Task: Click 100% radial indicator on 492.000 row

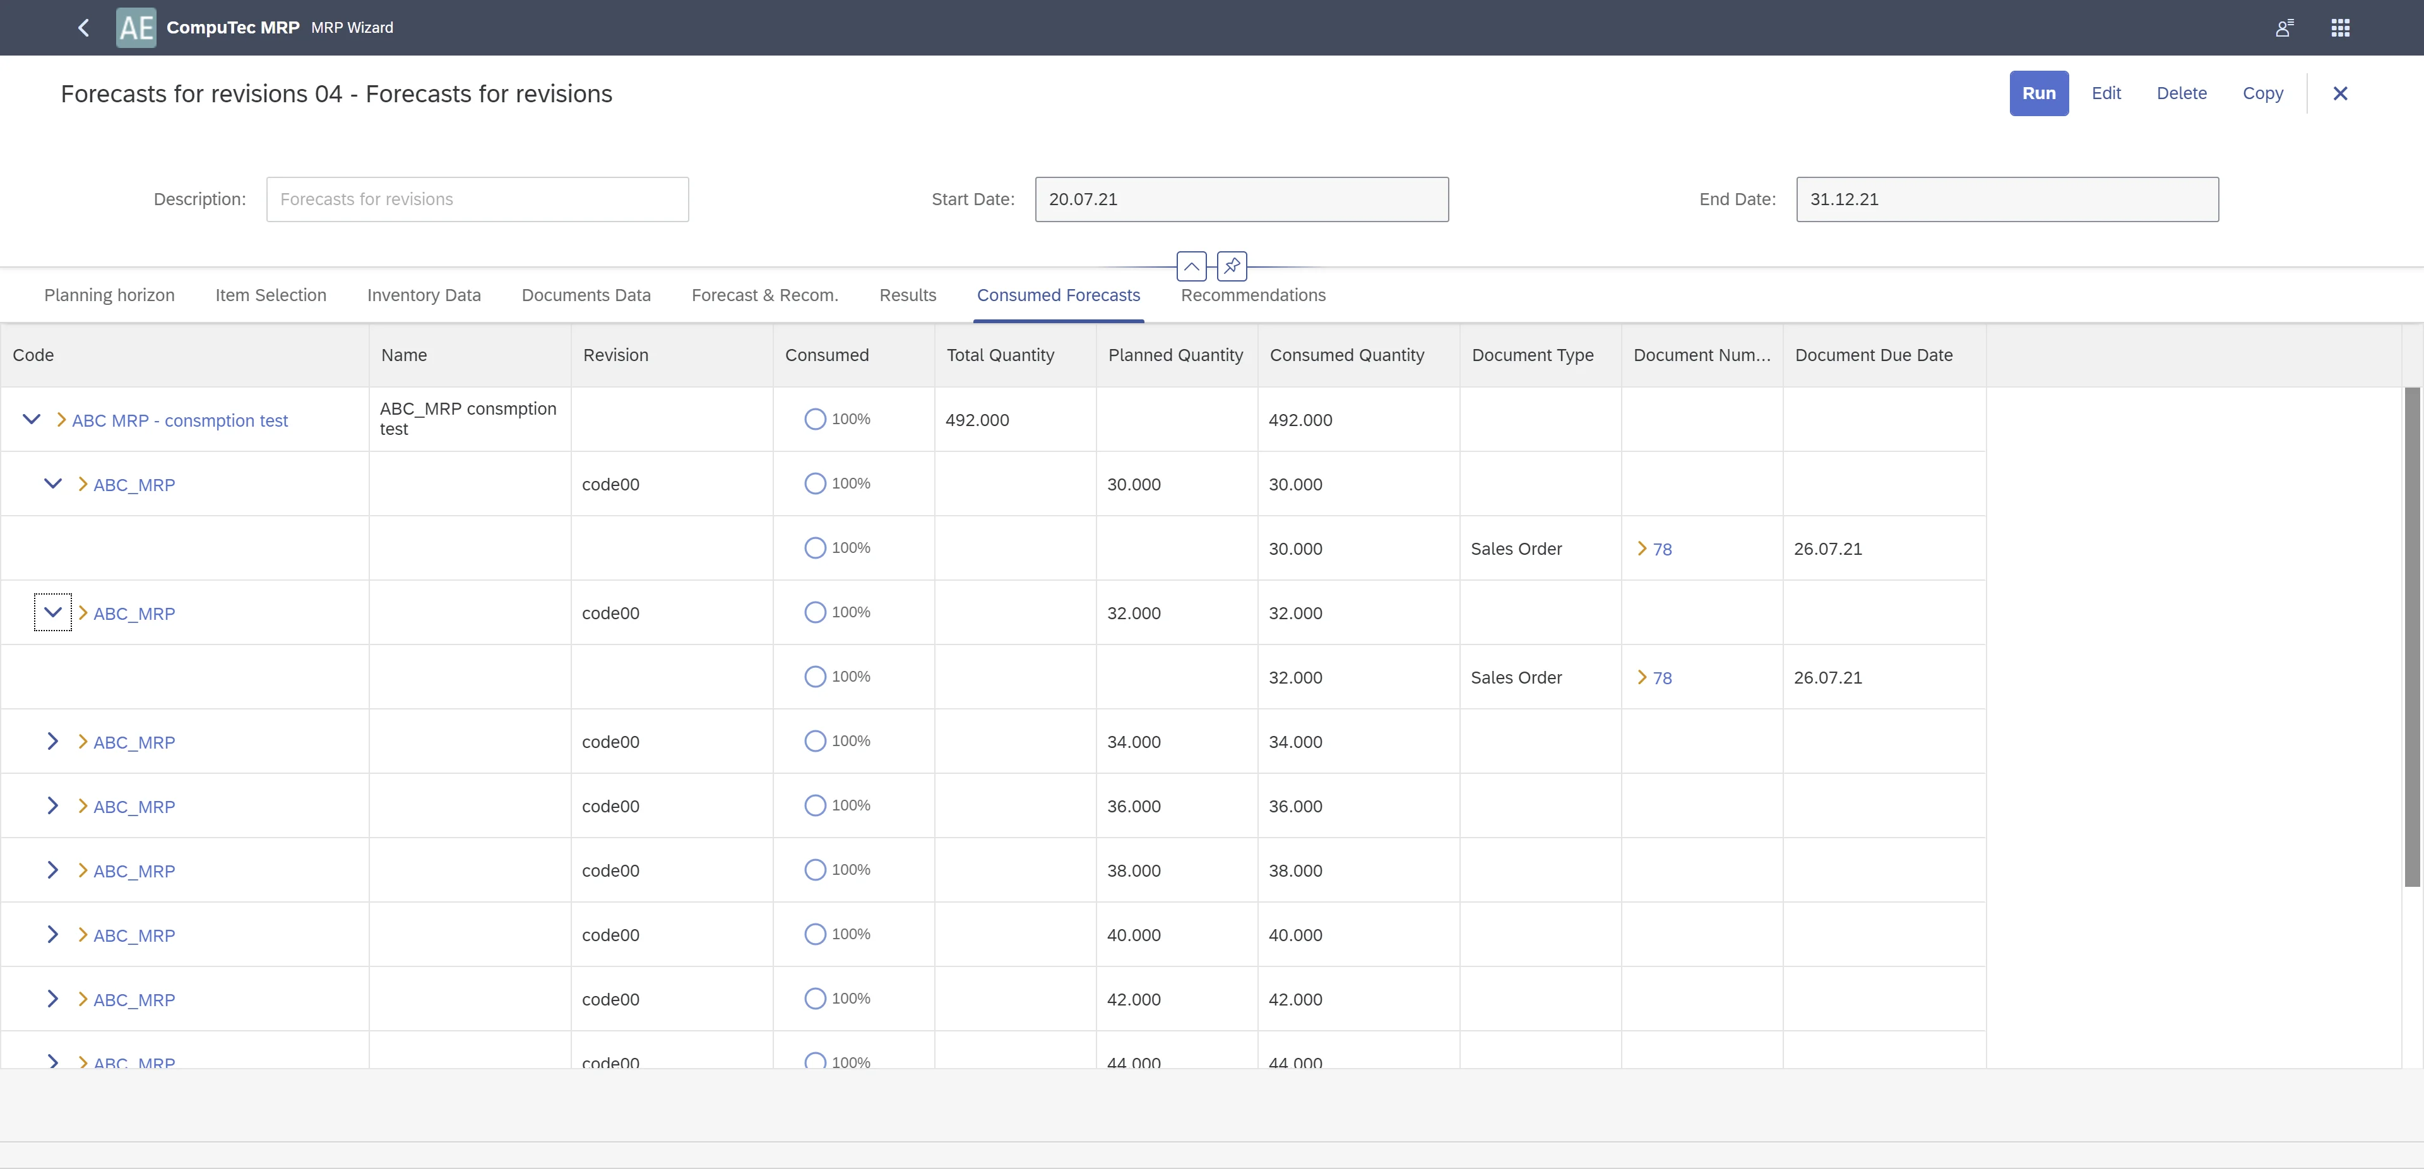Action: [815, 419]
